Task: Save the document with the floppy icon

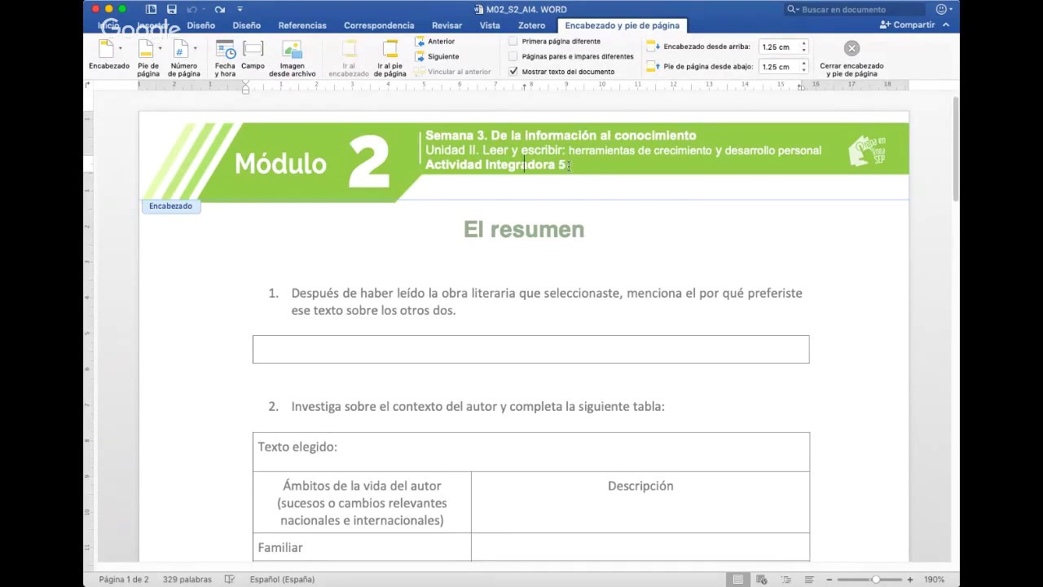Action: [x=172, y=9]
